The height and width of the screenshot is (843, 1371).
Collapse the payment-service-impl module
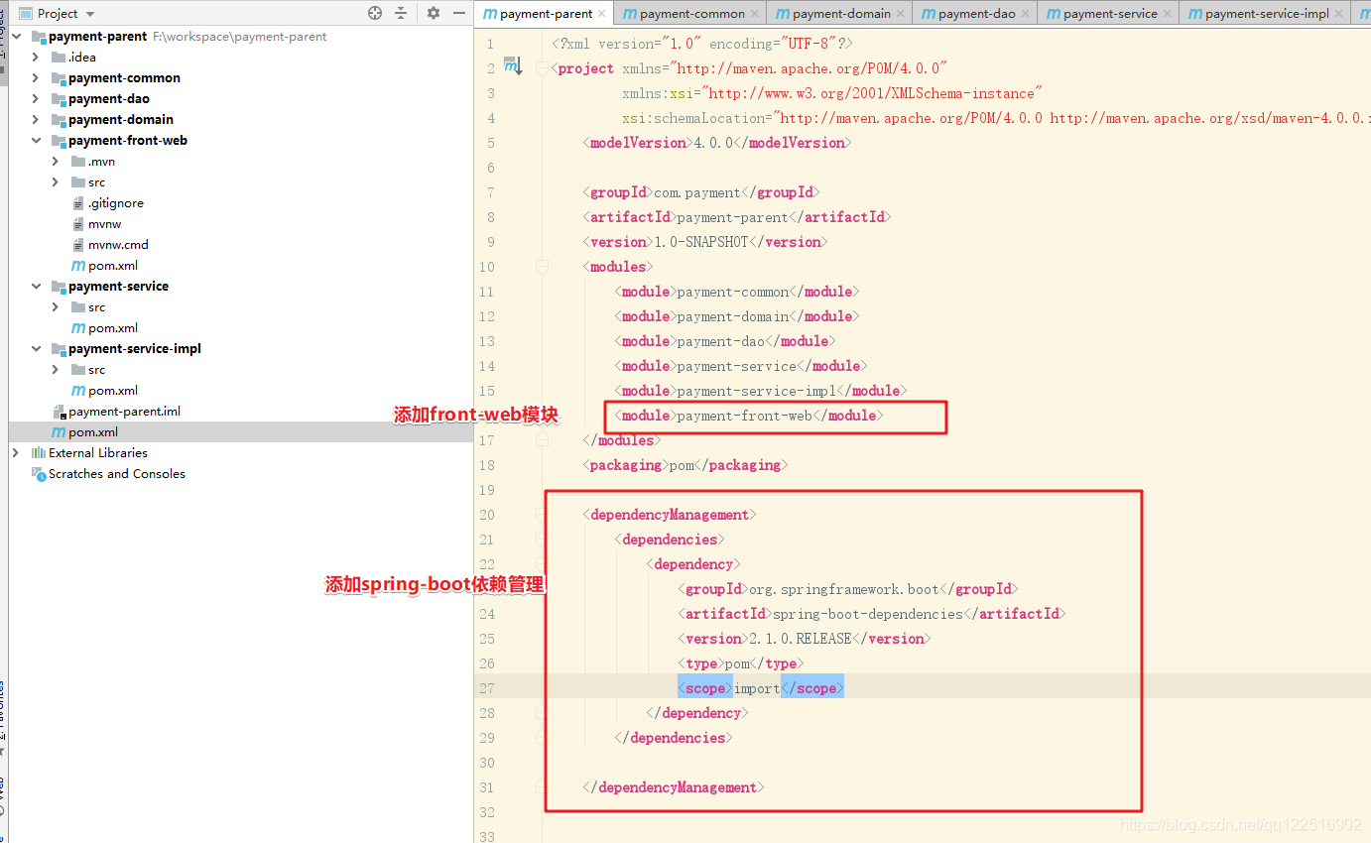36,349
